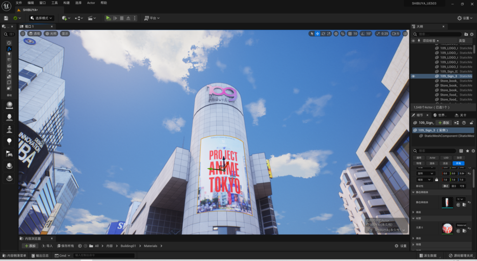
Task: Switch to the 关卡 tab
Action: pos(460,115)
